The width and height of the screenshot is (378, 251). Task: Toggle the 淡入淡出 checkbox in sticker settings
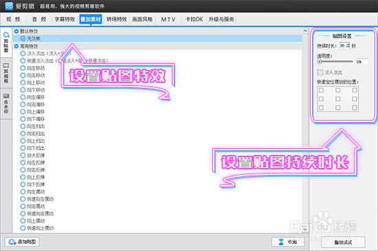320,72
